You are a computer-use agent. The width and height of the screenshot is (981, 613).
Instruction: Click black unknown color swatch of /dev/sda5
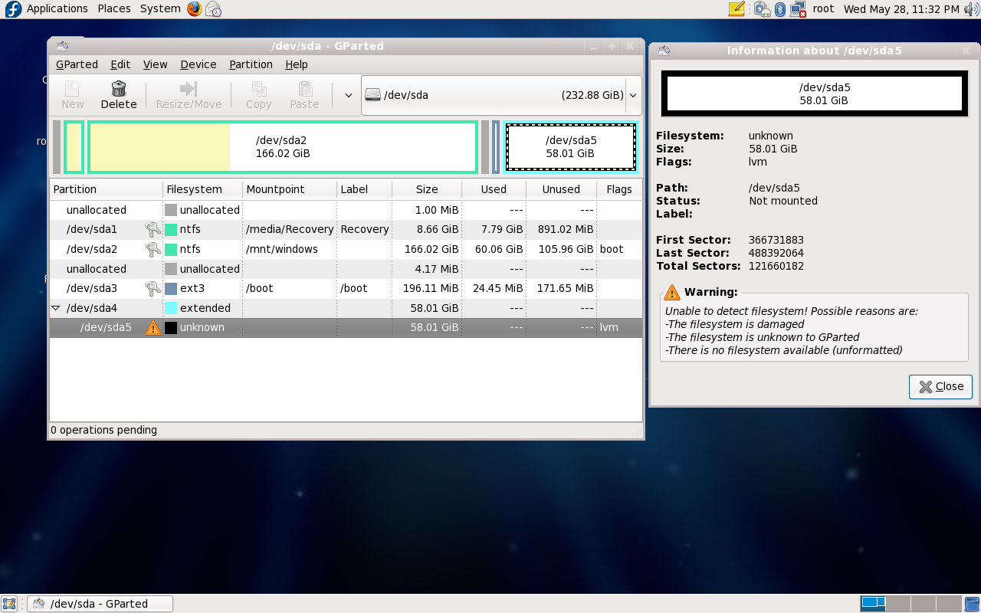(171, 327)
